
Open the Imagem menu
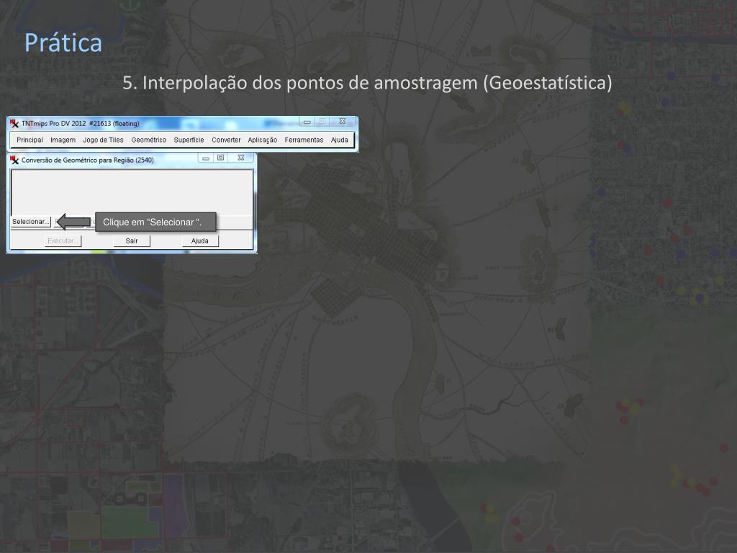63,140
